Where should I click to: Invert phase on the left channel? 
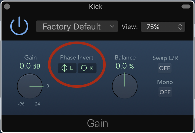click(x=67, y=68)
